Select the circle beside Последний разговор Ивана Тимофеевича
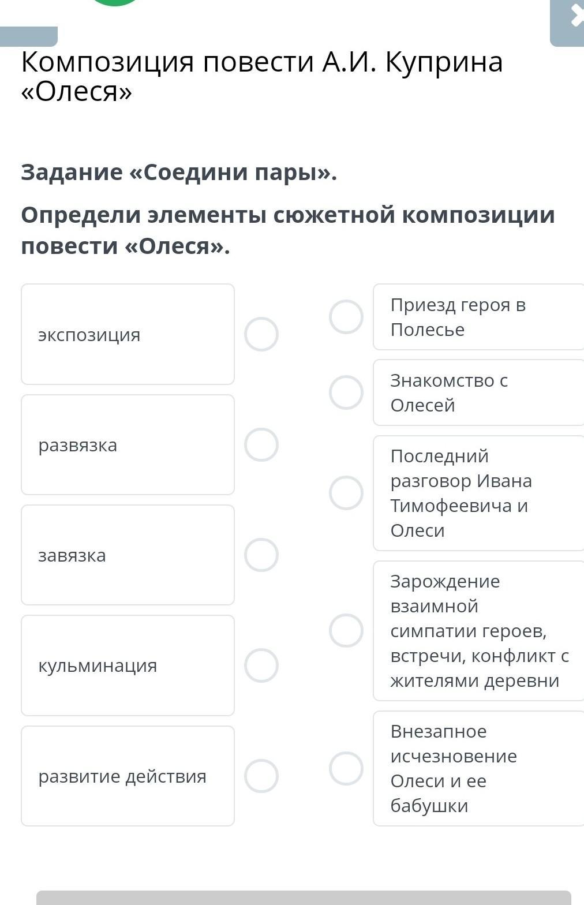 pos(346,493)
